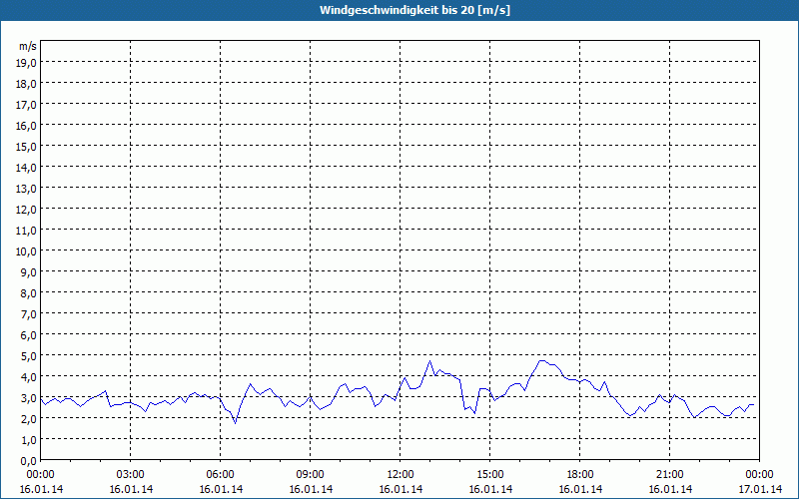Select the 17,0 y-axis value
The width and height of the screenshot is (799, 499).
28,105
